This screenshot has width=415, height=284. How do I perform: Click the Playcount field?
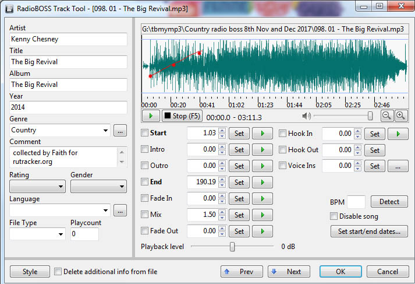pyautogui.click(x=85, y=234)
